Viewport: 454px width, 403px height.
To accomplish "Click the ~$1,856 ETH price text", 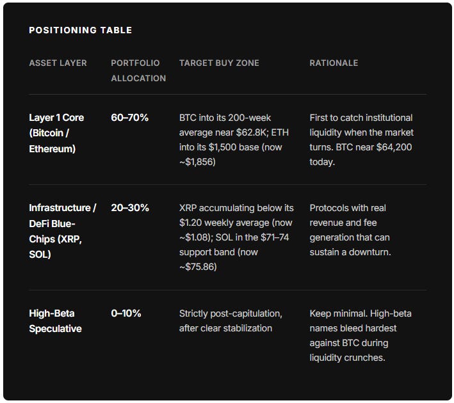I will 197,162.
